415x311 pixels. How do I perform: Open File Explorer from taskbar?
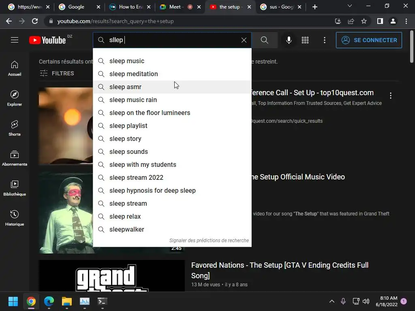click(67, 301)
